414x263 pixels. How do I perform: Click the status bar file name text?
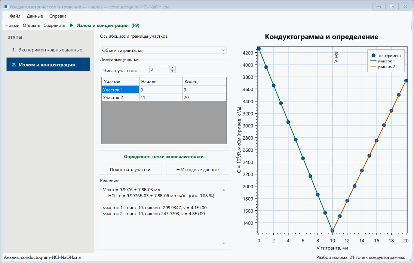pos(42,257)
